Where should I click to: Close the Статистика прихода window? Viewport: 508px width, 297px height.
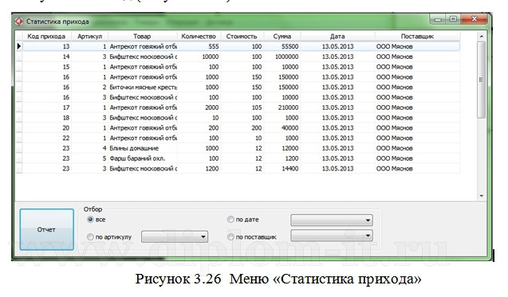[475, 19]
